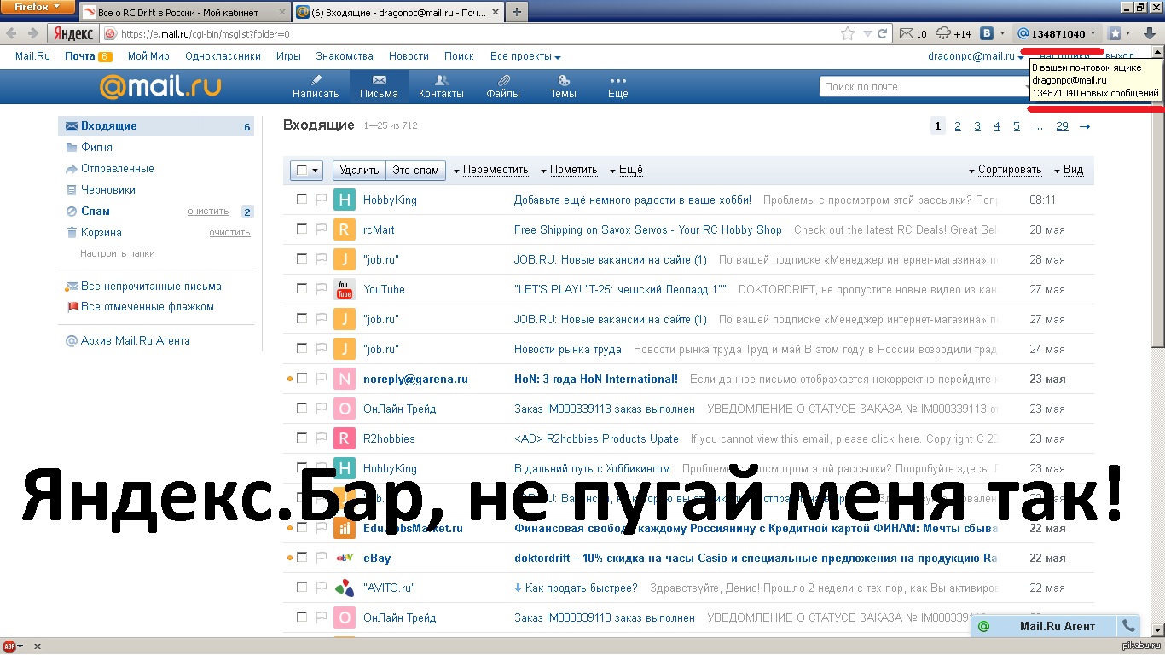This screenshot has width=1165, height=655.
Task: Click the YouTube sender avatar icon
Action: pos(344,289)
